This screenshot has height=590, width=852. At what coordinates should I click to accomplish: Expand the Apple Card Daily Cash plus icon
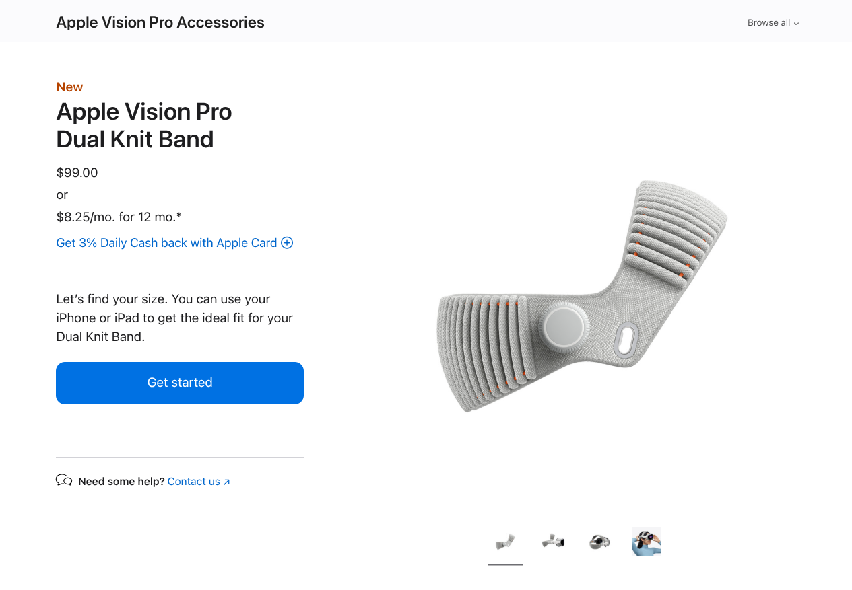click(x=287, y=243)
